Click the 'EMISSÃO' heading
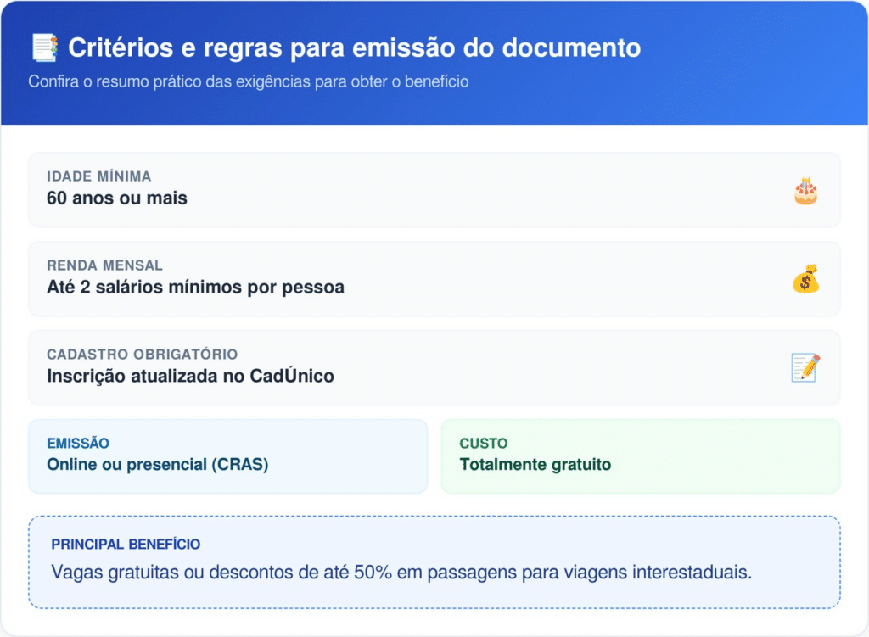The width and height of the screenshot is (869, 637). click(78, 443)
